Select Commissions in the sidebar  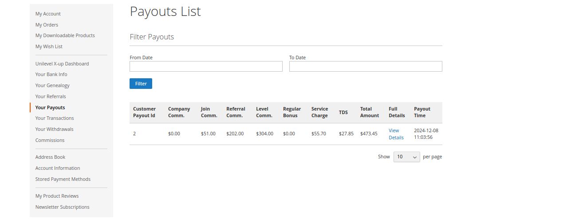(x=50, y=140)
